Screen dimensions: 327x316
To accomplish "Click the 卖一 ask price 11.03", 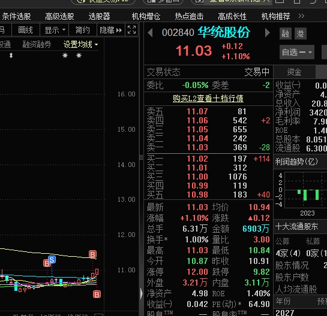I will (x=197, y=147).
